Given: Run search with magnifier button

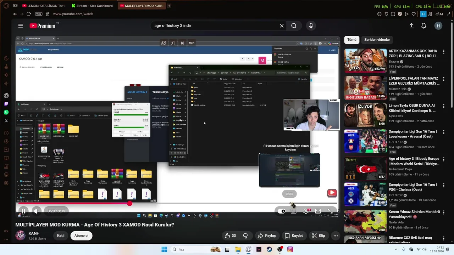Looking at the screenshot, I should pos(294,26).
